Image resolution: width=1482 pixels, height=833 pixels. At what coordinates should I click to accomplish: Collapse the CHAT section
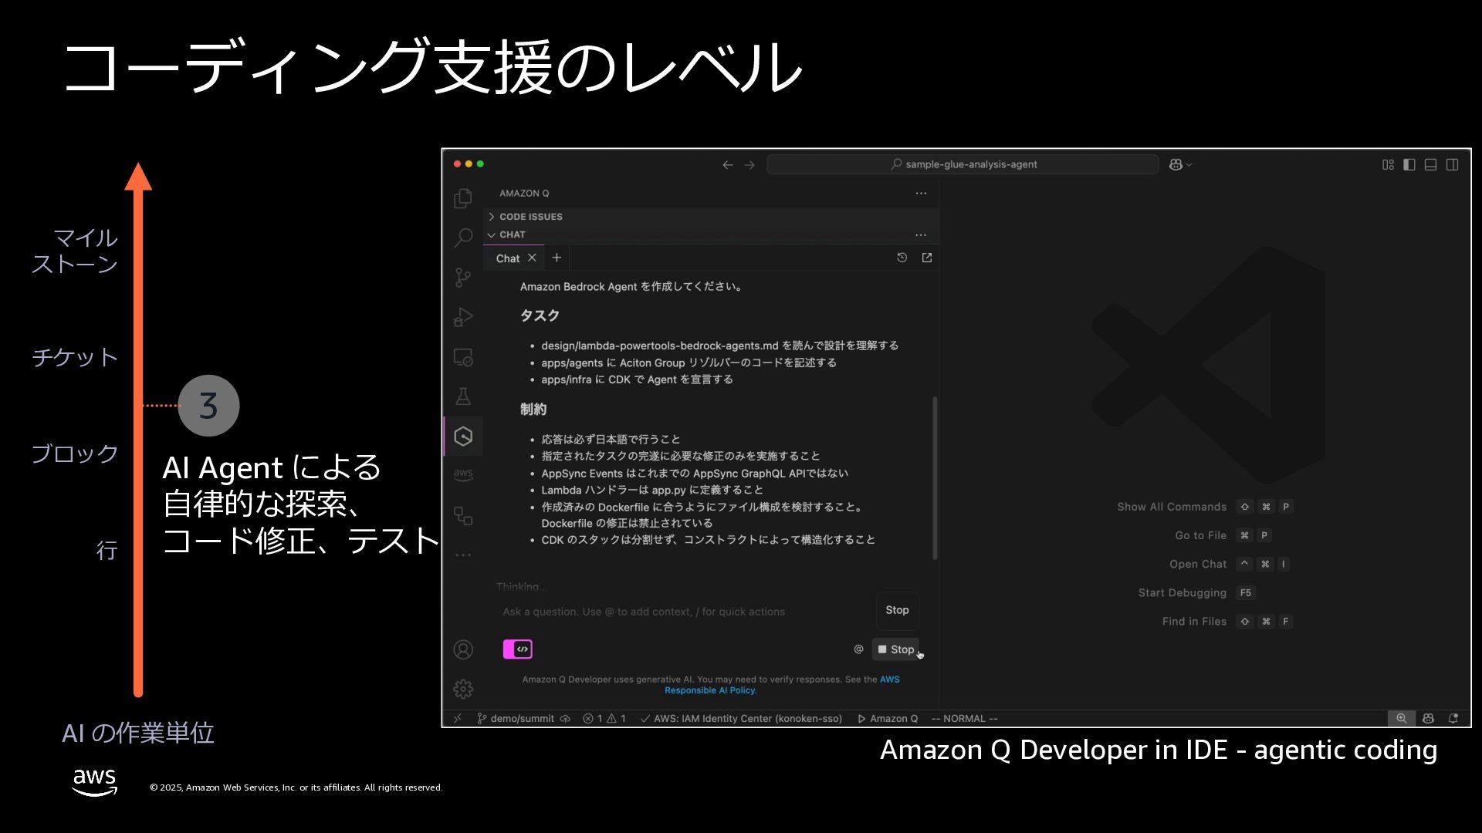[x=513, y=234]
